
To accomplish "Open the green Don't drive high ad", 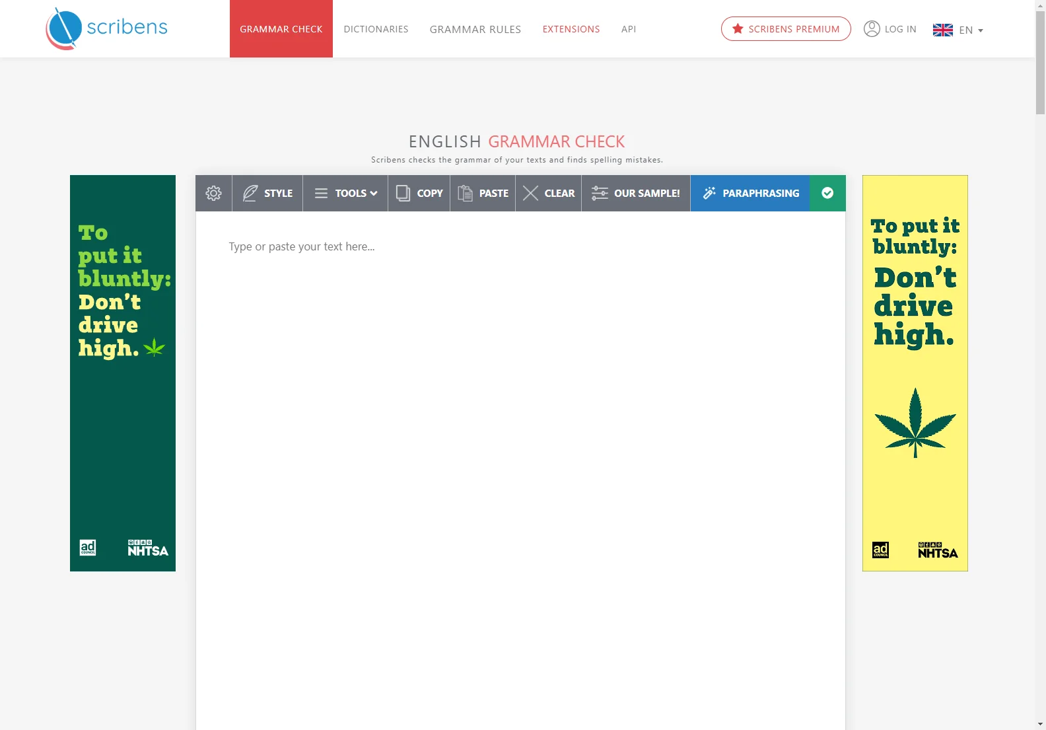I will 123,373.
